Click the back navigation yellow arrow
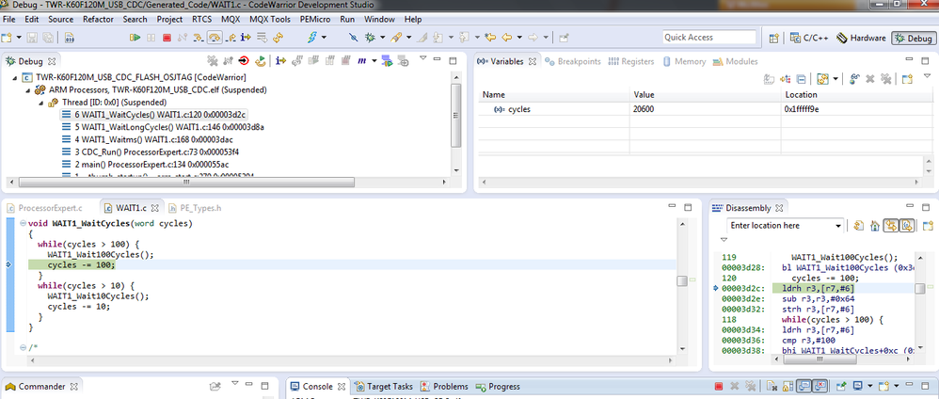This screenshot has width=939, height=399. 506,37
